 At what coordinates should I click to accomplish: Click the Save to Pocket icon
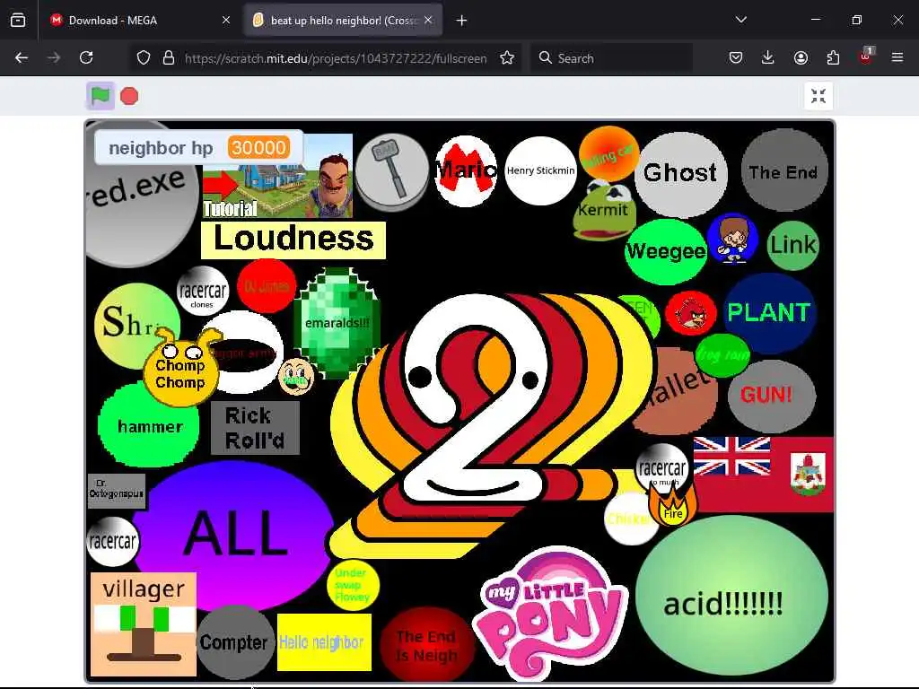coord(736,57)
